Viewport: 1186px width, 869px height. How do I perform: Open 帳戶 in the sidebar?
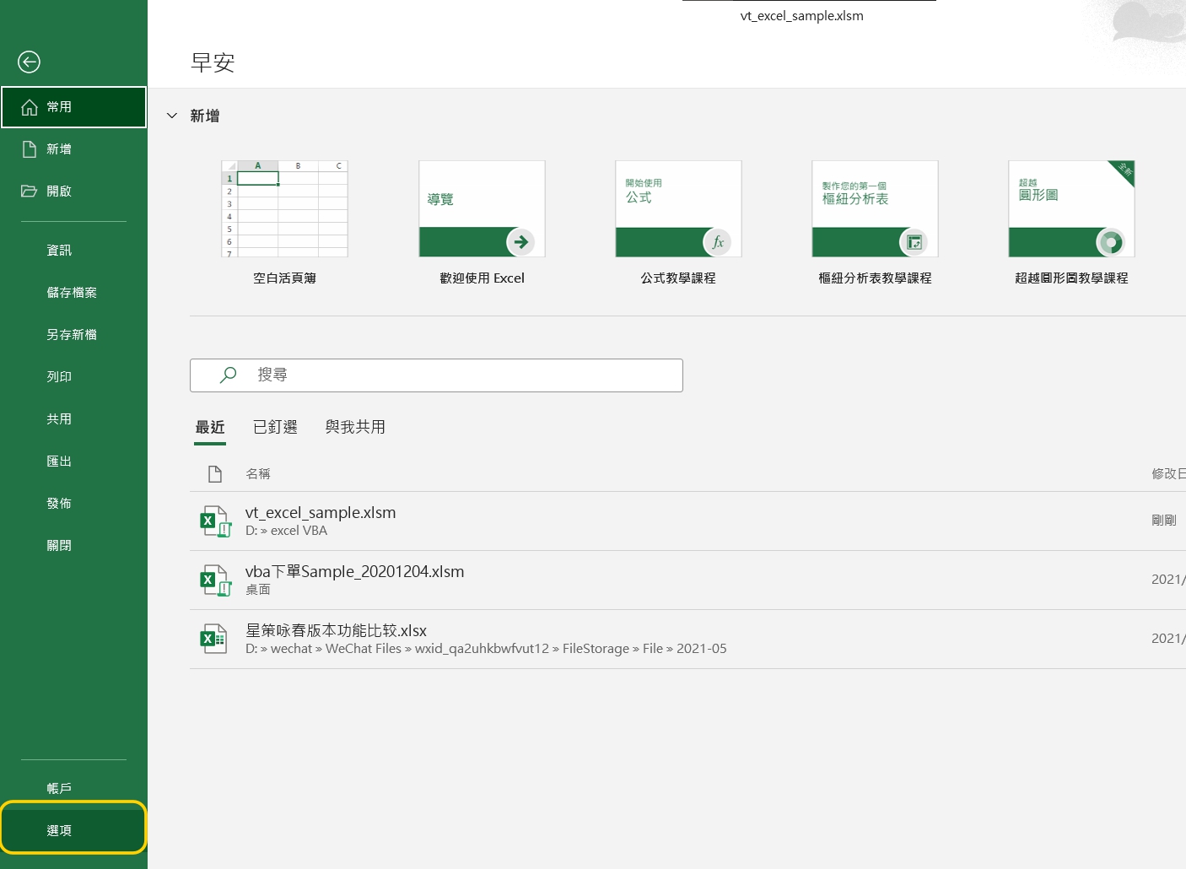pyautogui.click(x=73, y=789)
